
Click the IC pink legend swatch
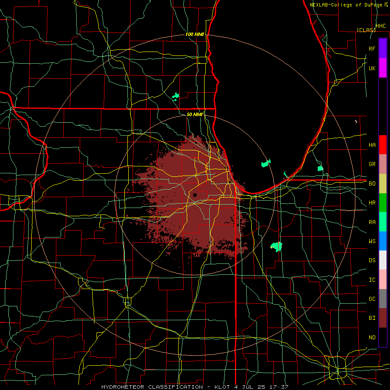pos(383,279)
